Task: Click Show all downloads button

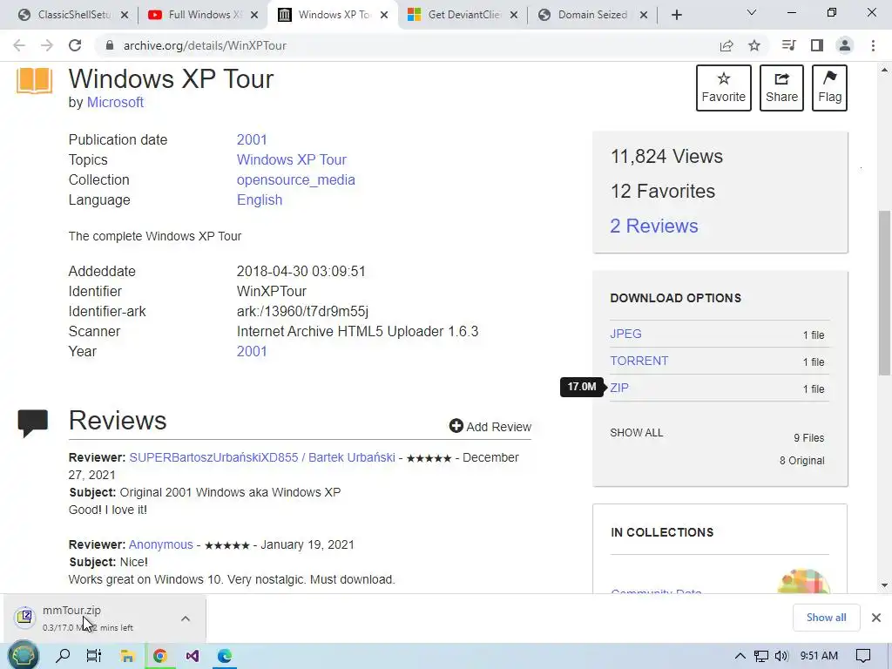Action: coord(826,618)
